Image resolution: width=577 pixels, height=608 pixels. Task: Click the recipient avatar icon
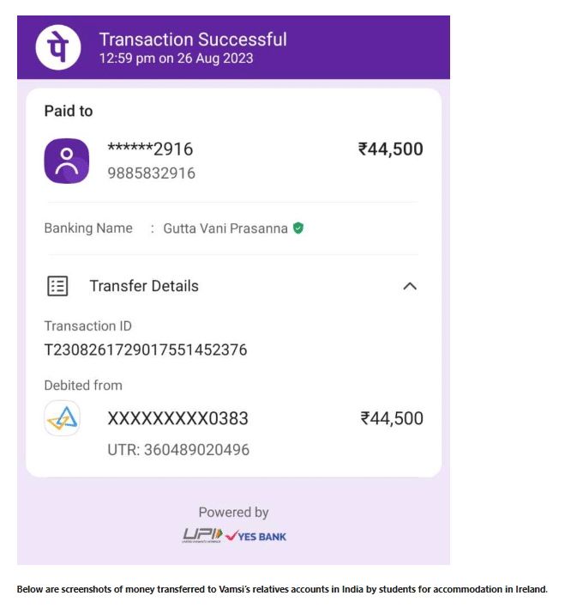pyautogui.click(x=66, y=161)
